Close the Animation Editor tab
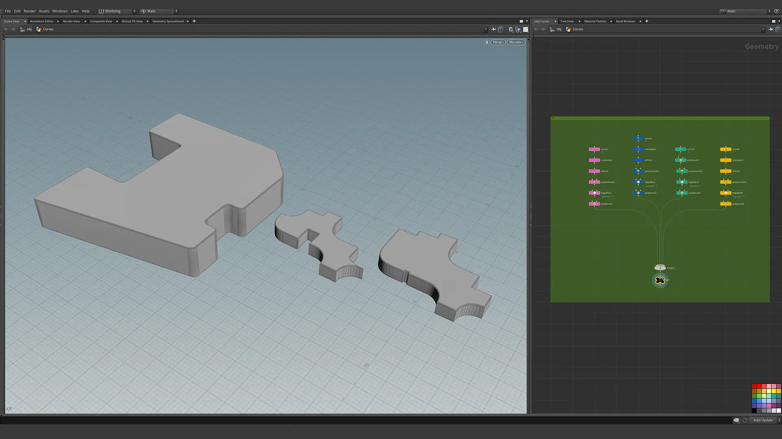The image size is (782, 439). click(x=58, y=21)
